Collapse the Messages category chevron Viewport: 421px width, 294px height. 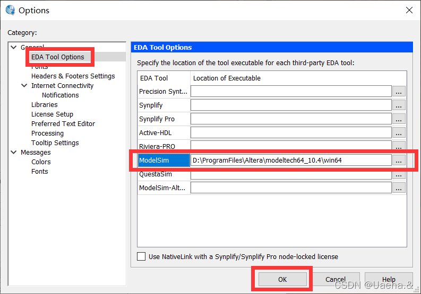[14, 152]
